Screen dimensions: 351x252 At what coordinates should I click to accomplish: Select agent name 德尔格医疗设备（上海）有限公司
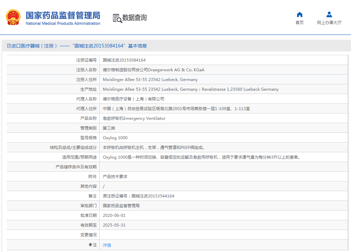pos(134,99)
